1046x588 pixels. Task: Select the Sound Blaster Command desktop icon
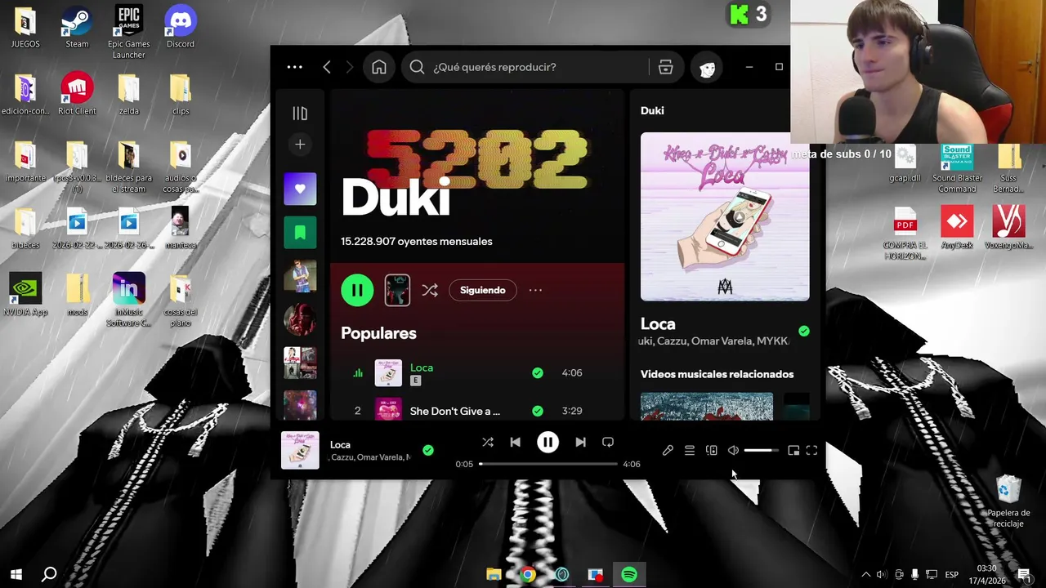(957, 169)
